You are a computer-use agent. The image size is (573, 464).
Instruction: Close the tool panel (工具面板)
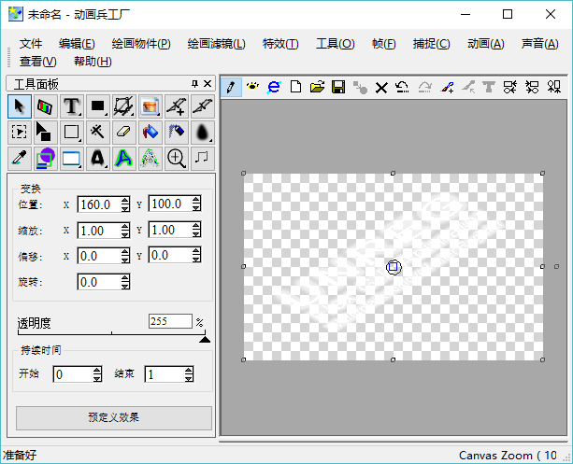tap(208, 84)
